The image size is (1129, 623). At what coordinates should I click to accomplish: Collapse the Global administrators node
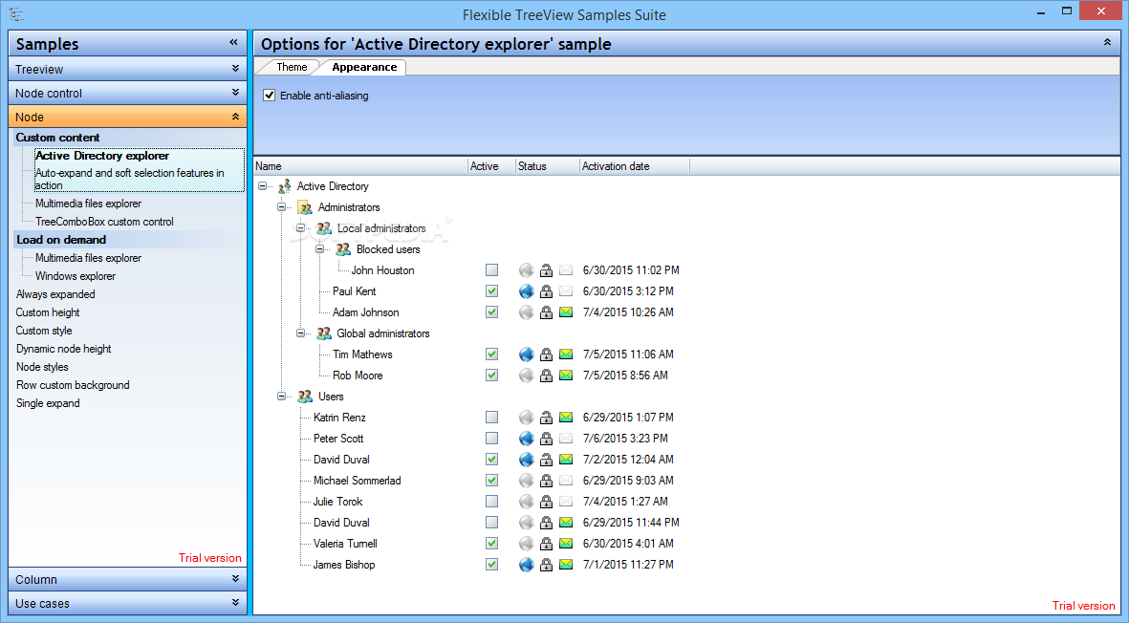point(300,333)
